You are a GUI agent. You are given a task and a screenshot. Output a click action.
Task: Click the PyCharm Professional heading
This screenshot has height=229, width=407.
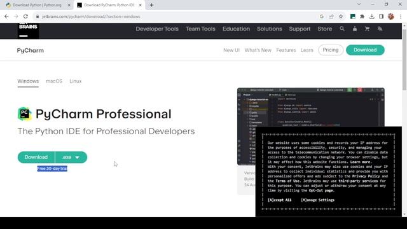point(103,114)
